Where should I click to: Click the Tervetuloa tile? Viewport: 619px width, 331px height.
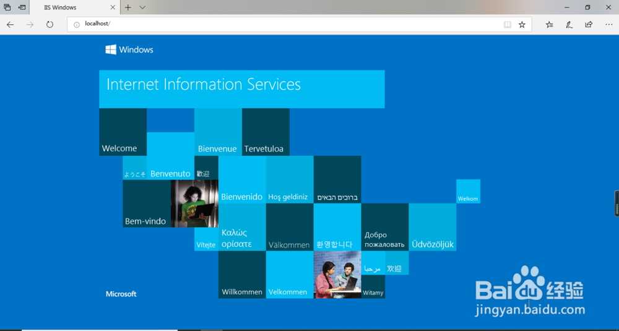(266, 132)
